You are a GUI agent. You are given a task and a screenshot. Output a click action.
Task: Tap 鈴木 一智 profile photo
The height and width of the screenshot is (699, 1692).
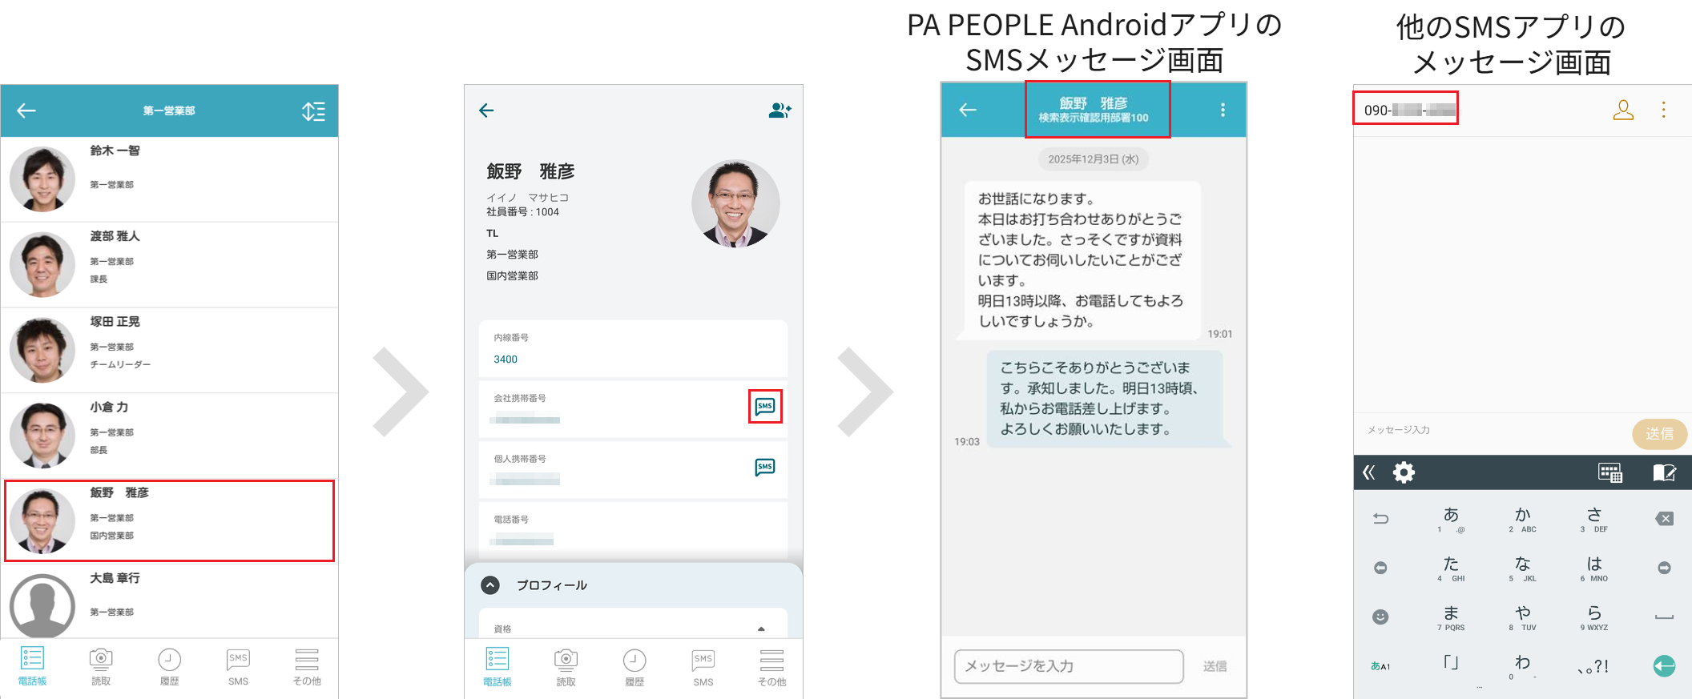(x=42, y=179)
